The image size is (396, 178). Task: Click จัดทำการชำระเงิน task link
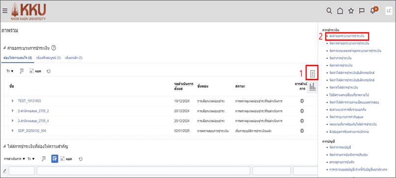(x=340, y=58)
